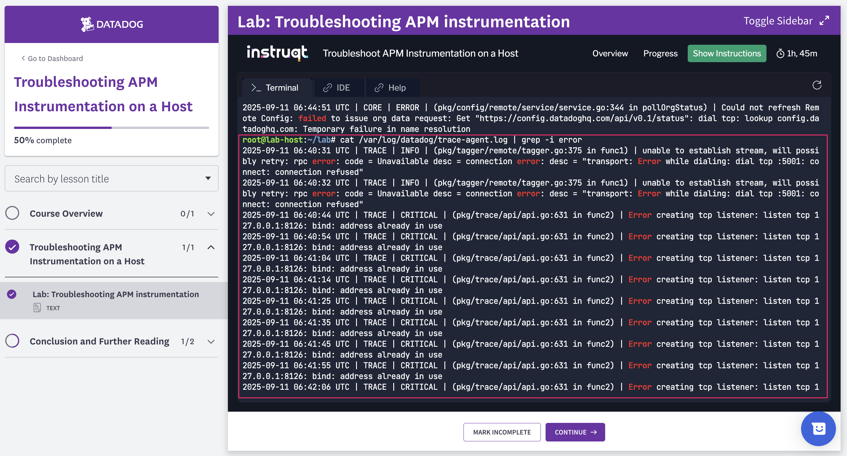Click the 06:42:06 CRITICAL log line
Image resolution: width=847 pixels, height=456 pixels.
click(x=531, y=387)
